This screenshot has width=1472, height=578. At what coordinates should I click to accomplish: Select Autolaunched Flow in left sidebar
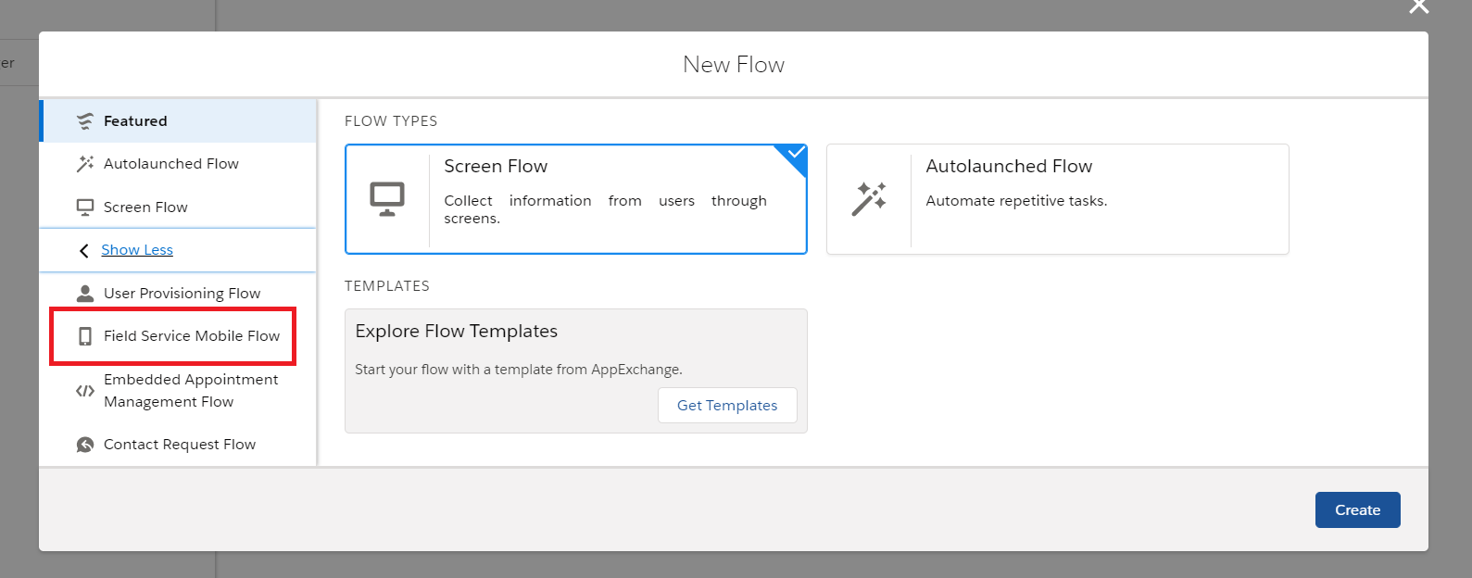178,164
